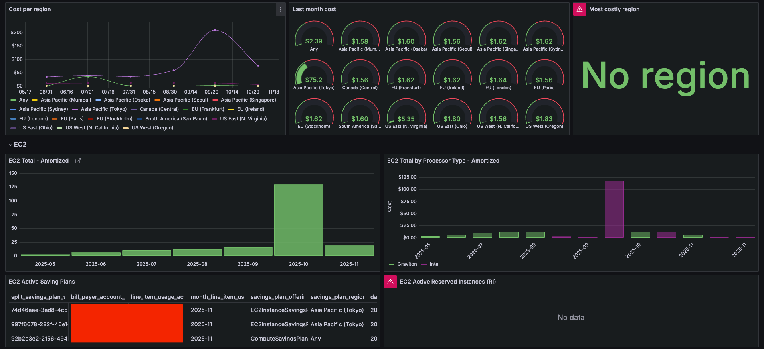The width and height of the screenshot is (764, 349).
Task: Click the 2025-10 bar in EC2 Total chart
Action: (x=298, y=220)
